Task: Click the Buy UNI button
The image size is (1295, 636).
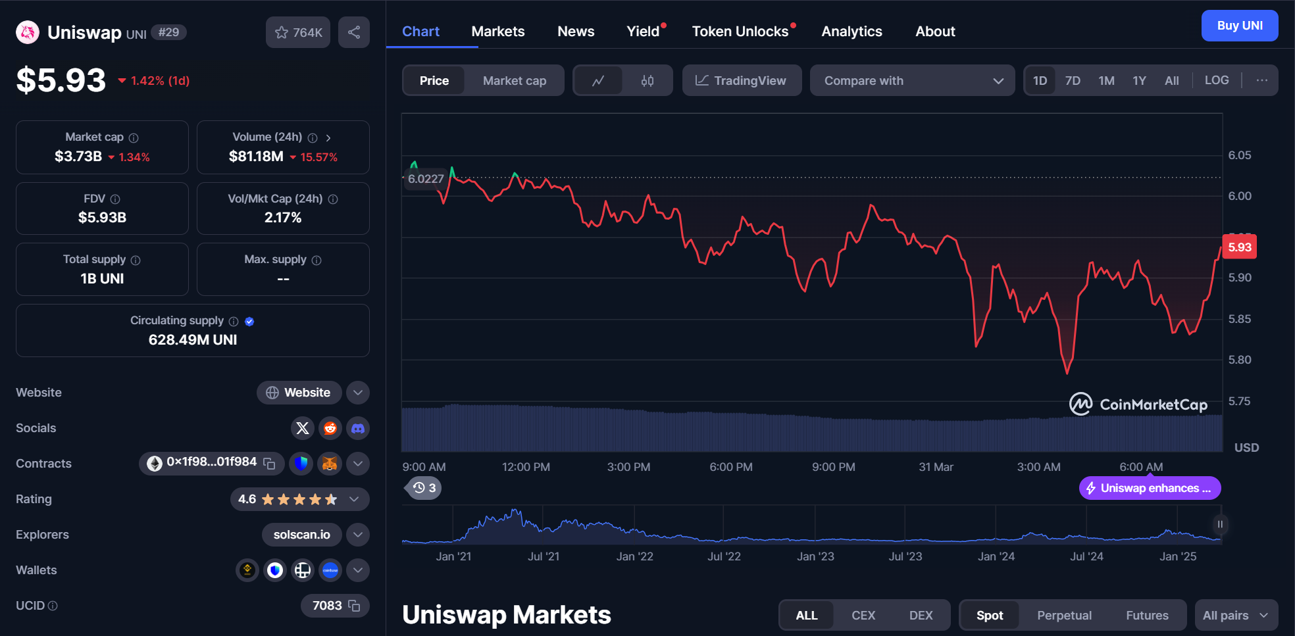Action: [x=1239, y=26]
